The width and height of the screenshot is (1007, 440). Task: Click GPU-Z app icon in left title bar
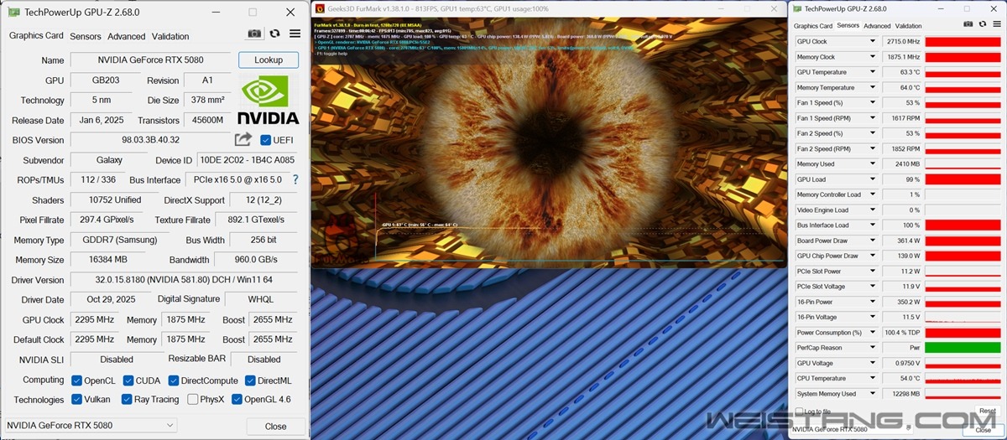14,12
